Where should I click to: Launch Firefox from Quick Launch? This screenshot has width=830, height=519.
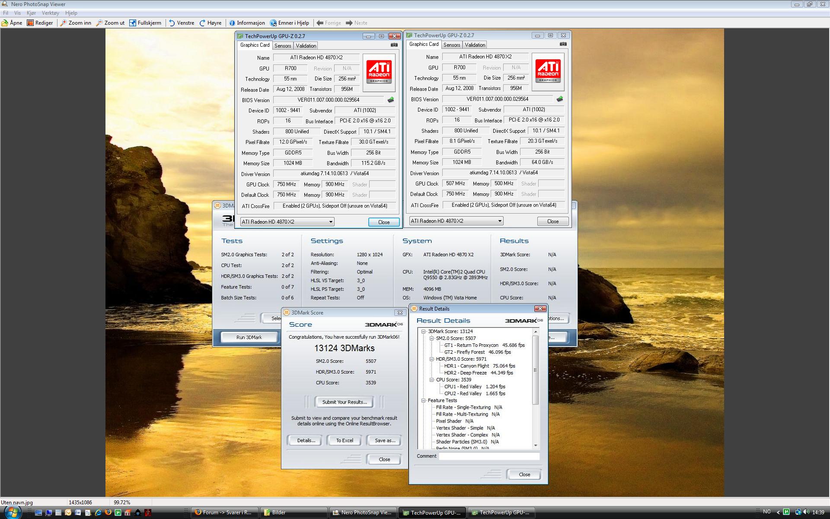coord(108,513)
